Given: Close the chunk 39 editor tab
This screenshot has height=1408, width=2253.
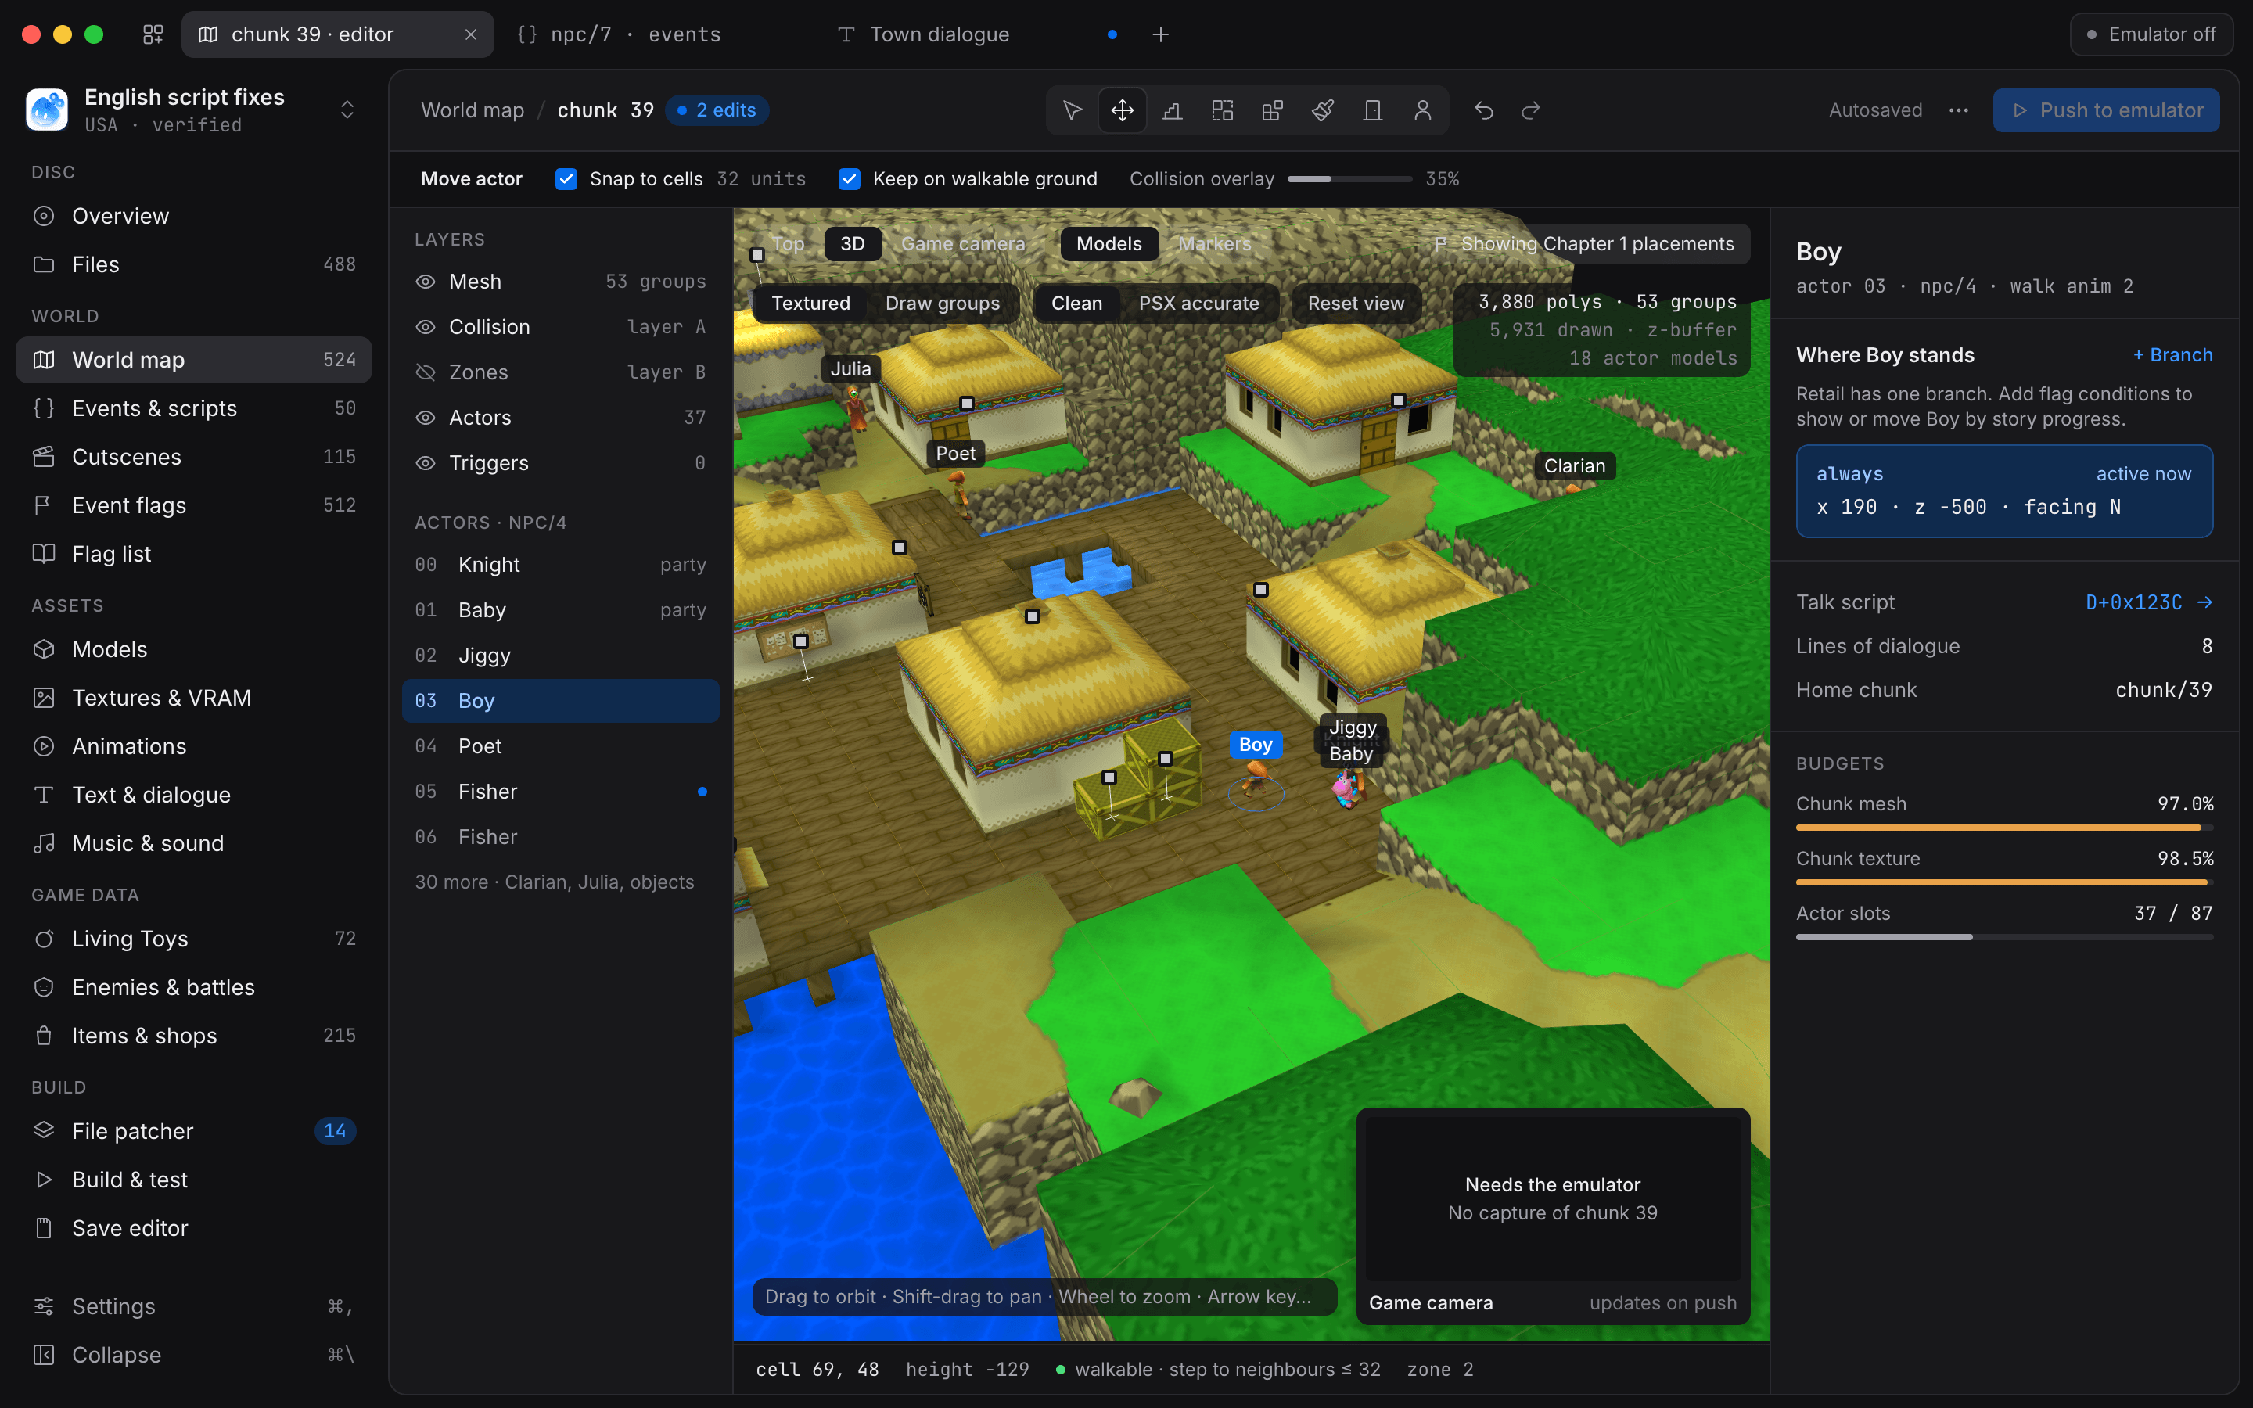Looking at the screenshot, I should 471,34.
